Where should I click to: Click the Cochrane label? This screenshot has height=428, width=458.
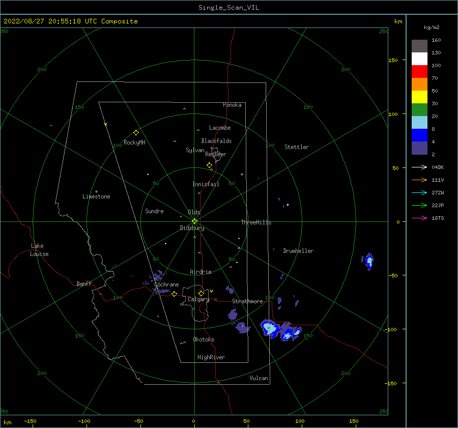pos(166,284)
